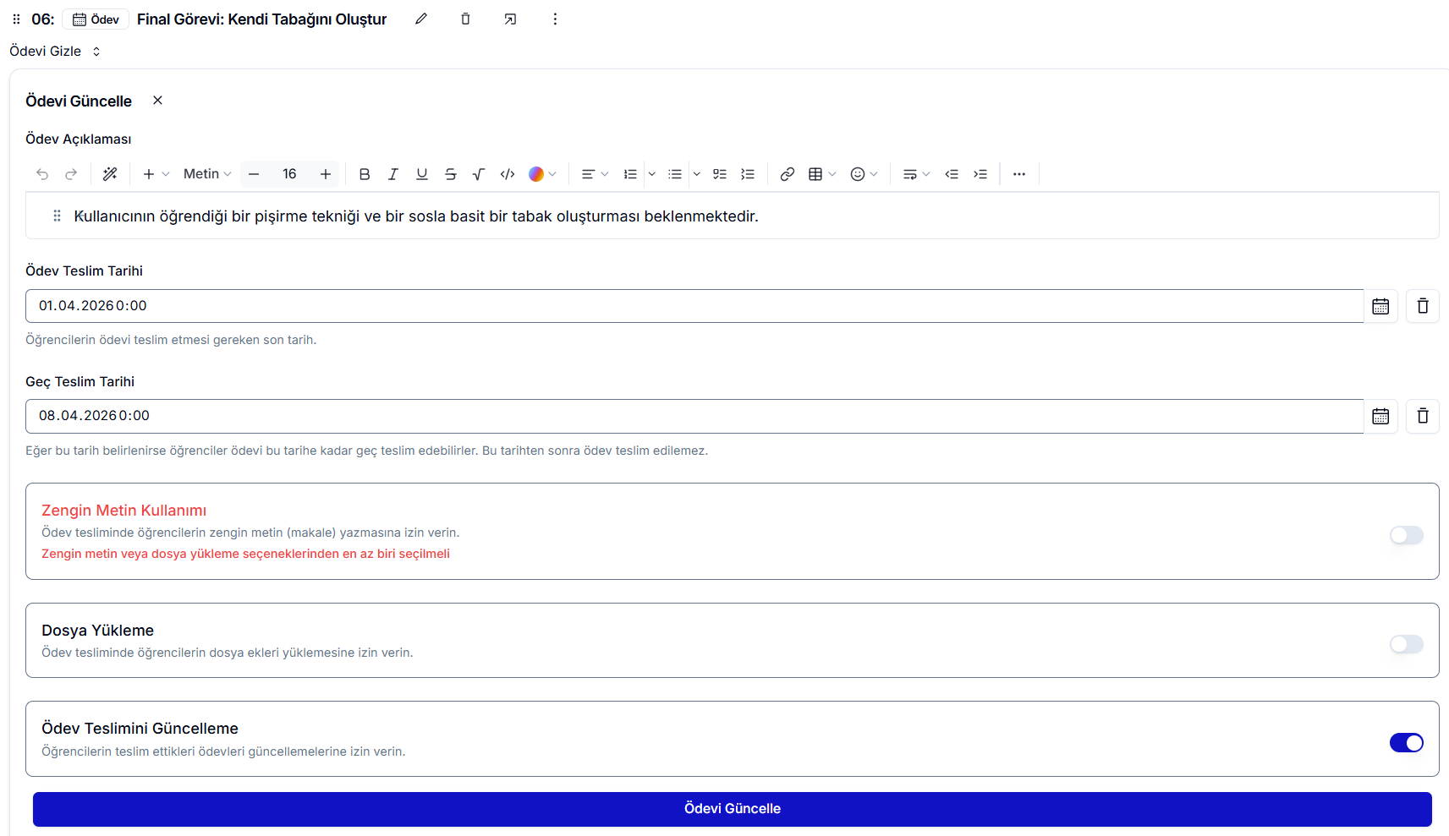Click the strikethrough icon
The height and width of the screenshot is (836, 1449).
pyautogui.click(x=450, y=174)
